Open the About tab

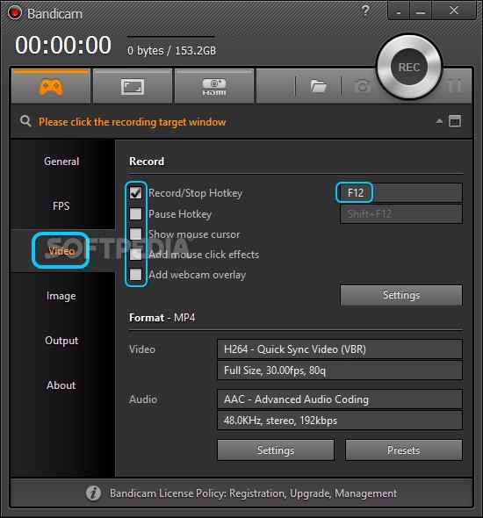tap(61, 385)
